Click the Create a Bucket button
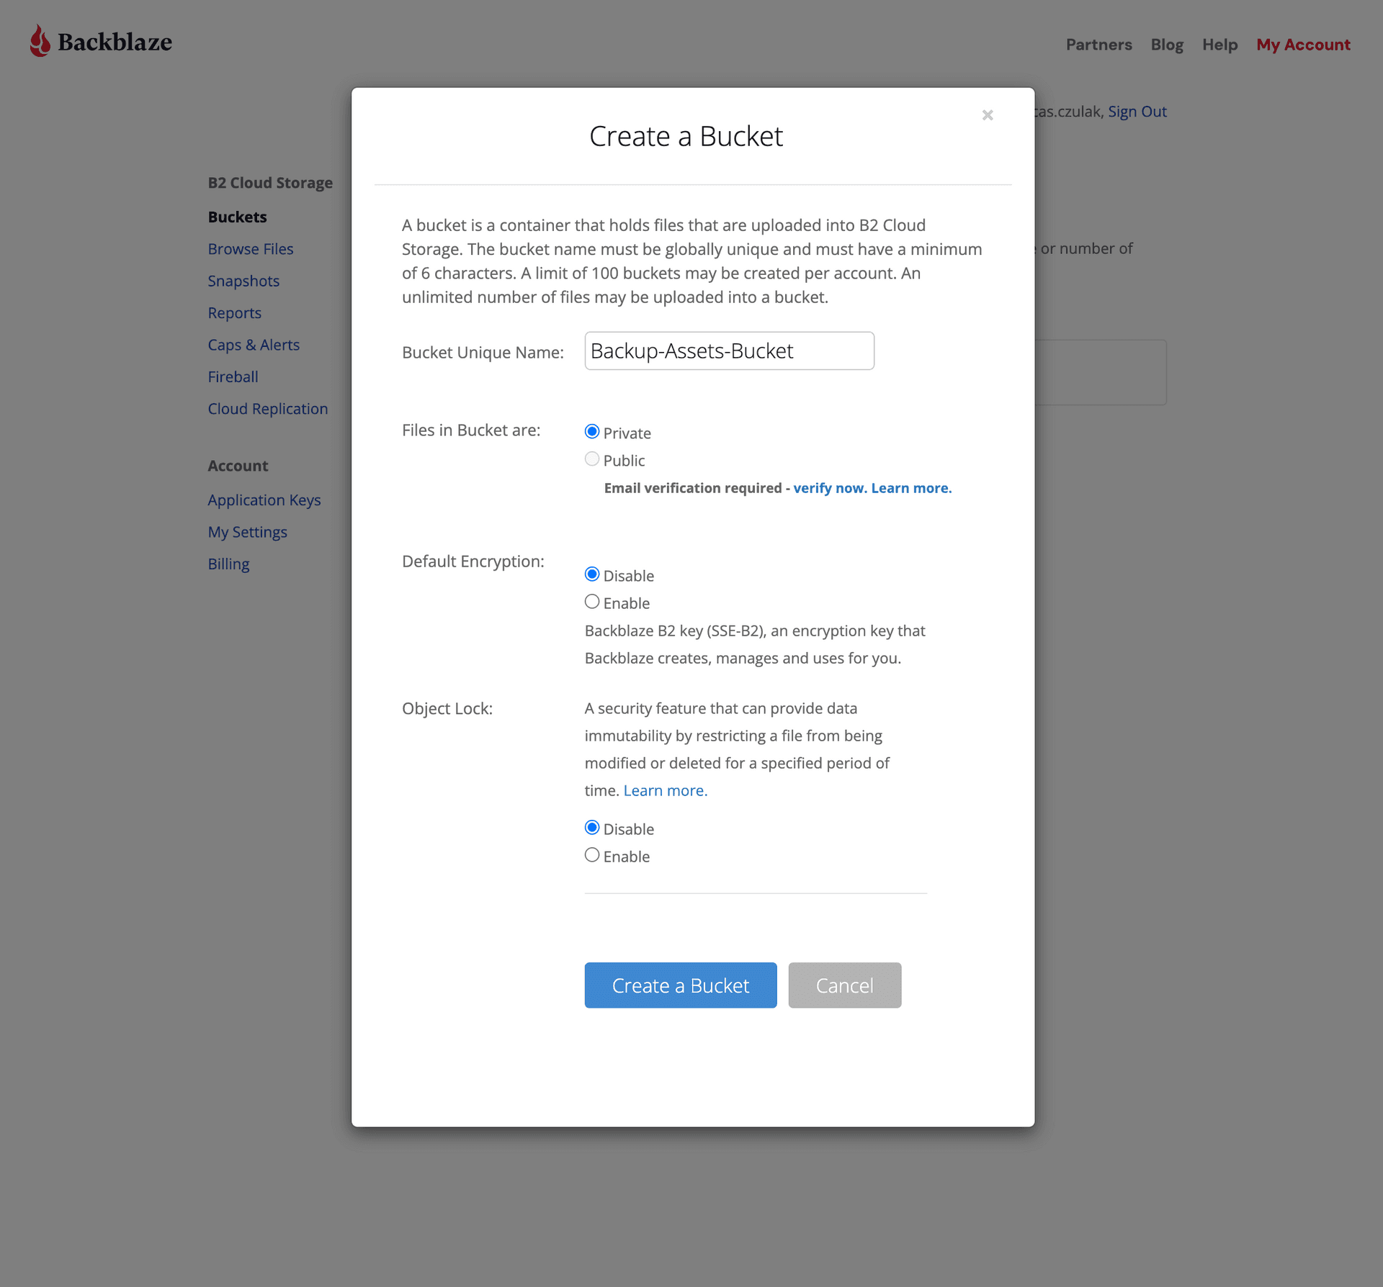The width and height of the screenshot is (1383, 1287). pyautogui.click(x=680, y=985)
